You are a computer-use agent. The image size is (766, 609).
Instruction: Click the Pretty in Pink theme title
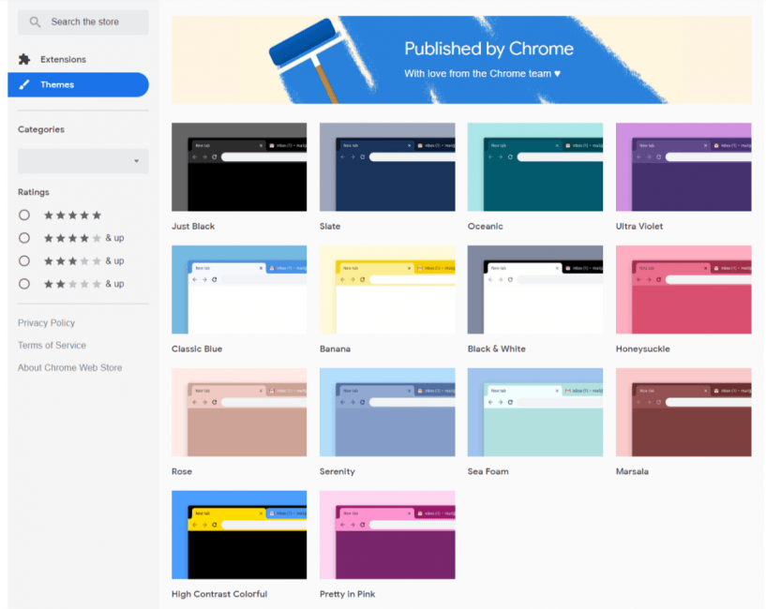pyautogui.click(x=347, y=594)
